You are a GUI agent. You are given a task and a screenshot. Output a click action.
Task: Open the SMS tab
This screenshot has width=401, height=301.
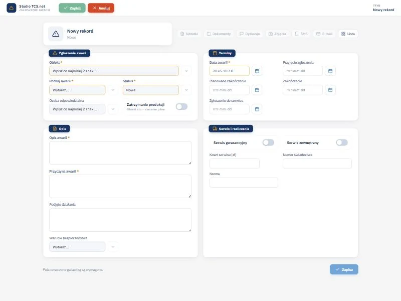pos(301,34)
